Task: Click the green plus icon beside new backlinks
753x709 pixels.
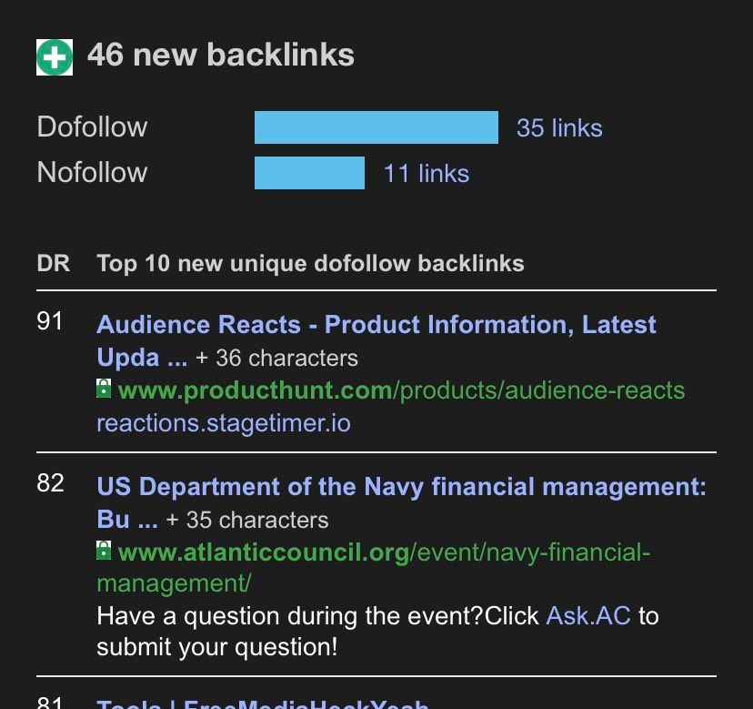Action: pyautogui.click(x=55, y=56)
